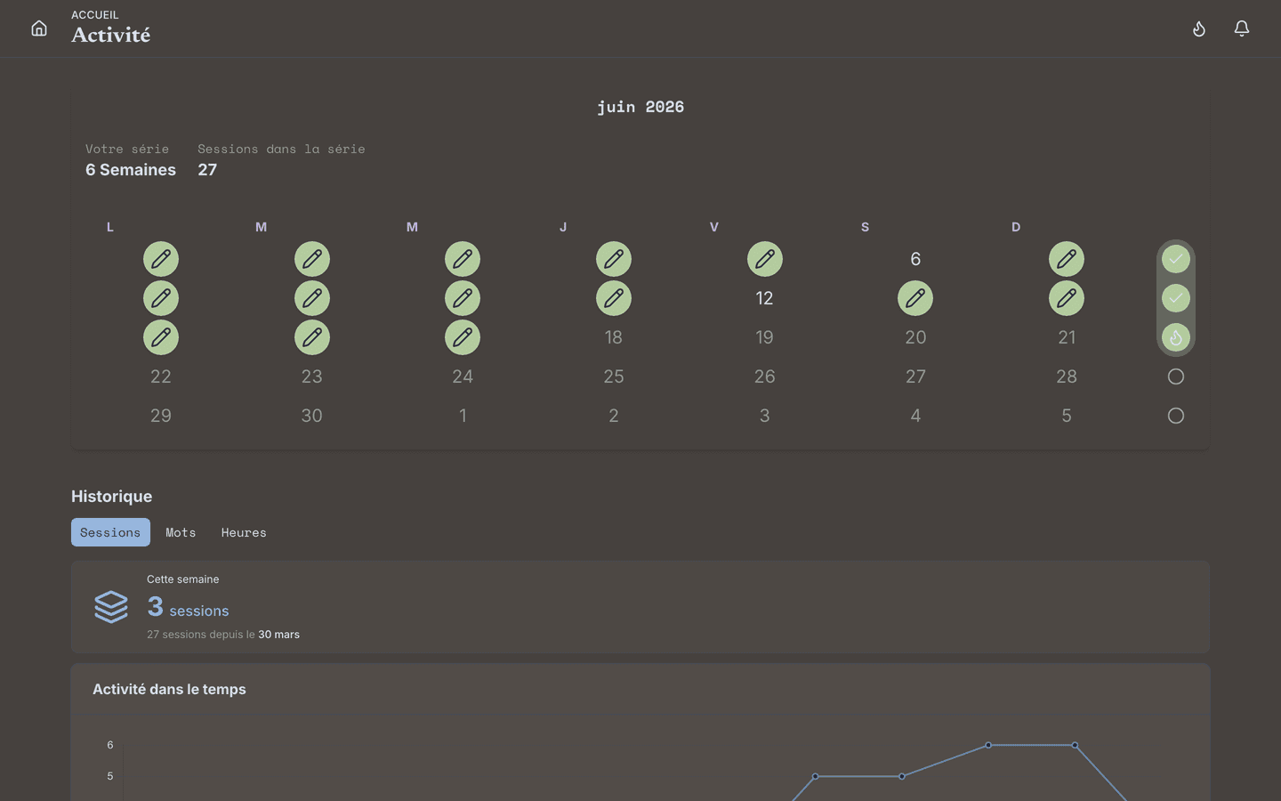The image size is (1281, 801).
Task: Click the third-week Monday pencil icon
Action: [x=161, y=337]
